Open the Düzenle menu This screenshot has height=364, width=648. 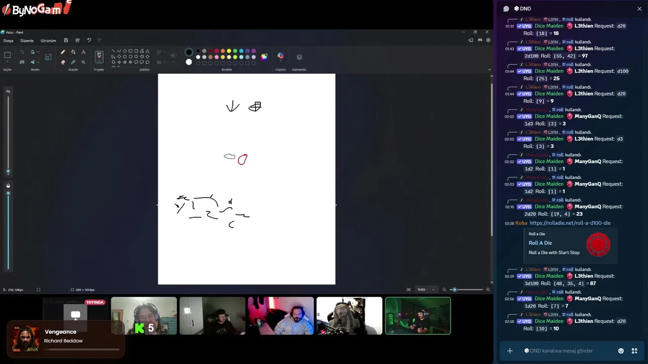tap(27, 40)
